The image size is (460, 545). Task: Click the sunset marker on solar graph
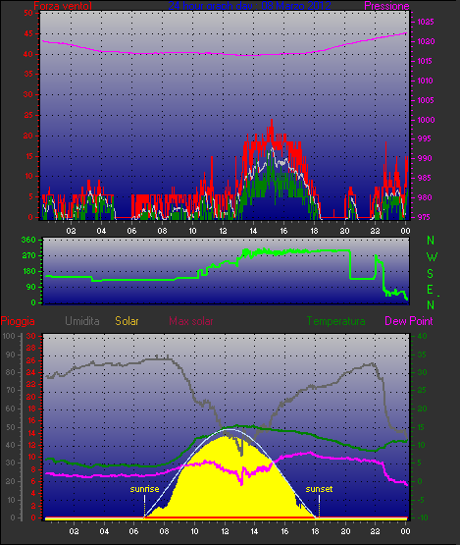point(319,489)
